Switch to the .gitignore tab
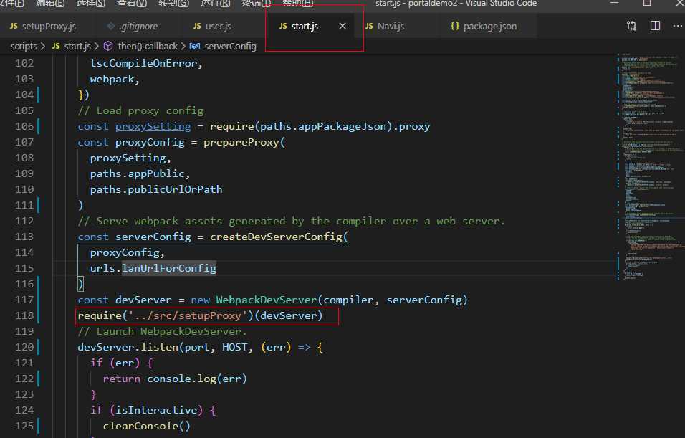This screenshot has height=438, width=685. coord(133,27)
